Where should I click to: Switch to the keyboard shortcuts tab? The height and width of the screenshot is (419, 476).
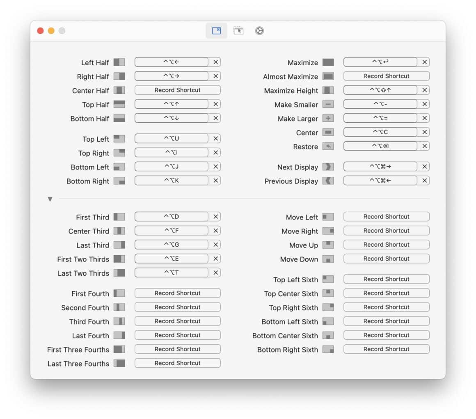216,30
